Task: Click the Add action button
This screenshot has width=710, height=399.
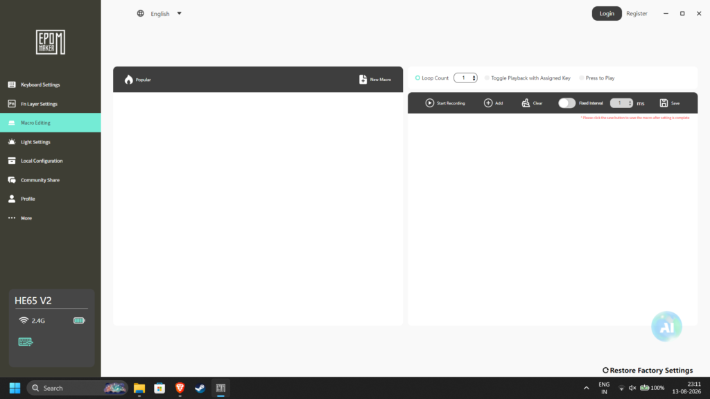Action: pyautogui.click(x=493, y=103)
